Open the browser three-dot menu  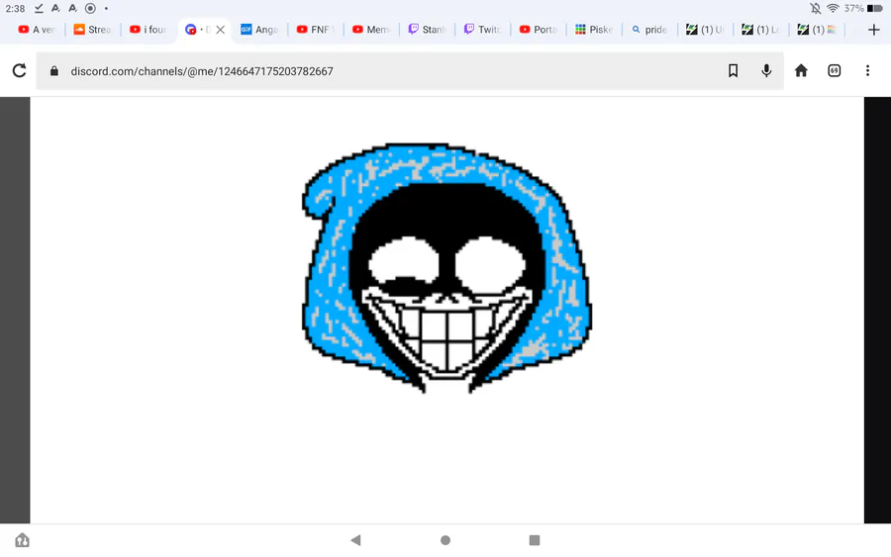coord(867,71)
